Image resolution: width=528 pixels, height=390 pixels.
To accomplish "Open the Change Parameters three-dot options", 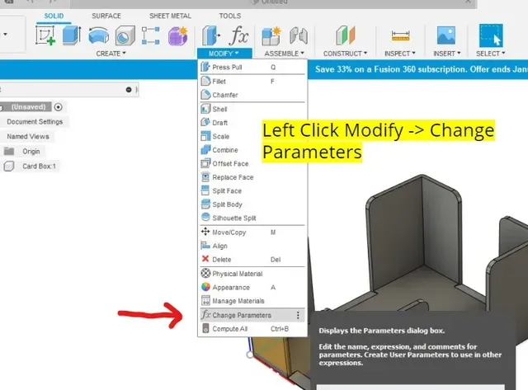I will [x=298, y=315].
